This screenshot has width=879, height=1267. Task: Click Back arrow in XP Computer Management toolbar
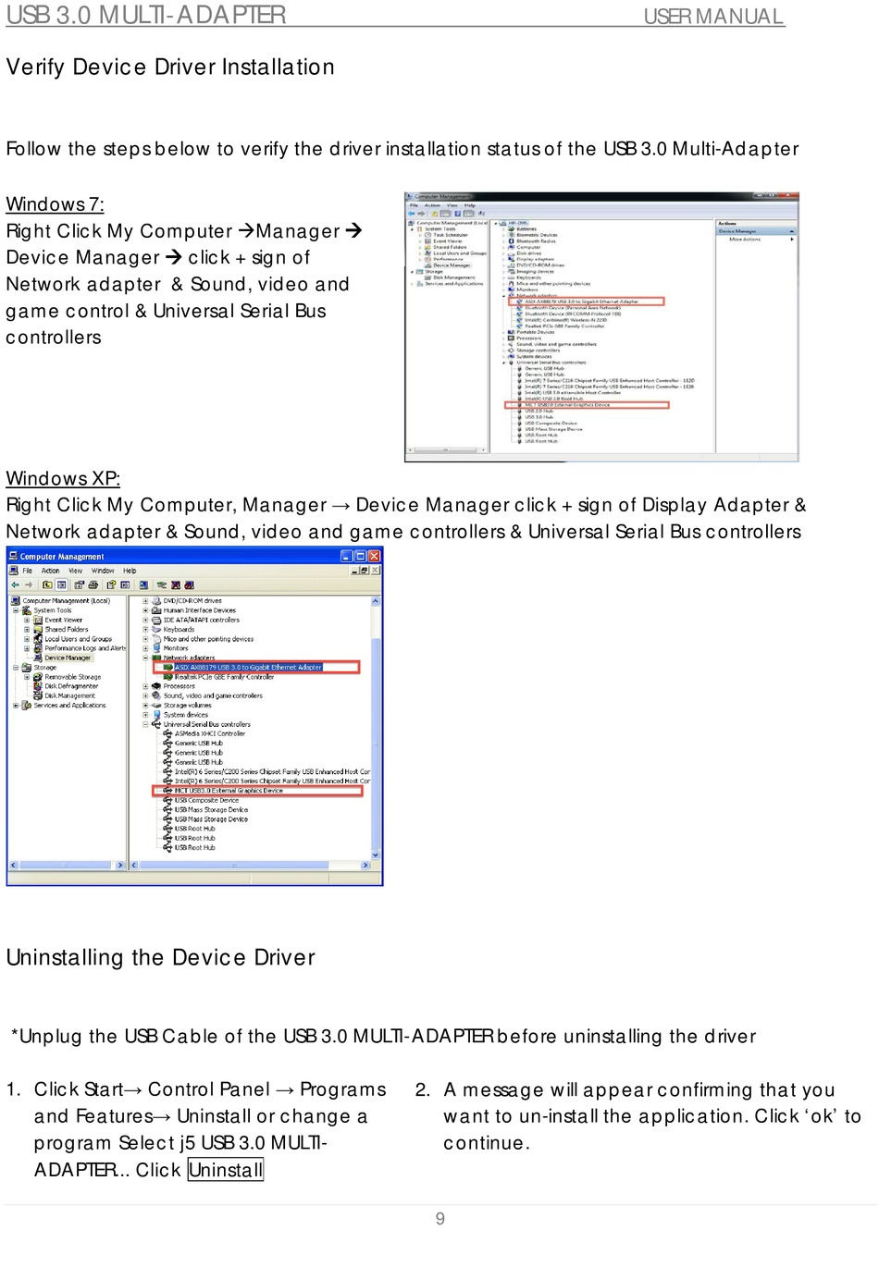coord(16,585)
